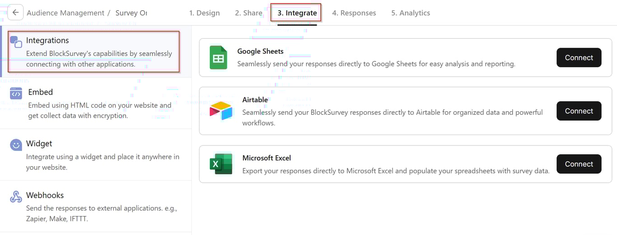
Task: Click the Google Sheets logo
Action: point(219,58)
